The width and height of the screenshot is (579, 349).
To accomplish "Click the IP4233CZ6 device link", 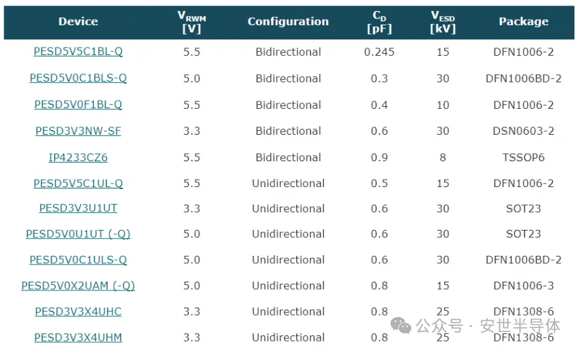I will point(78,157).
